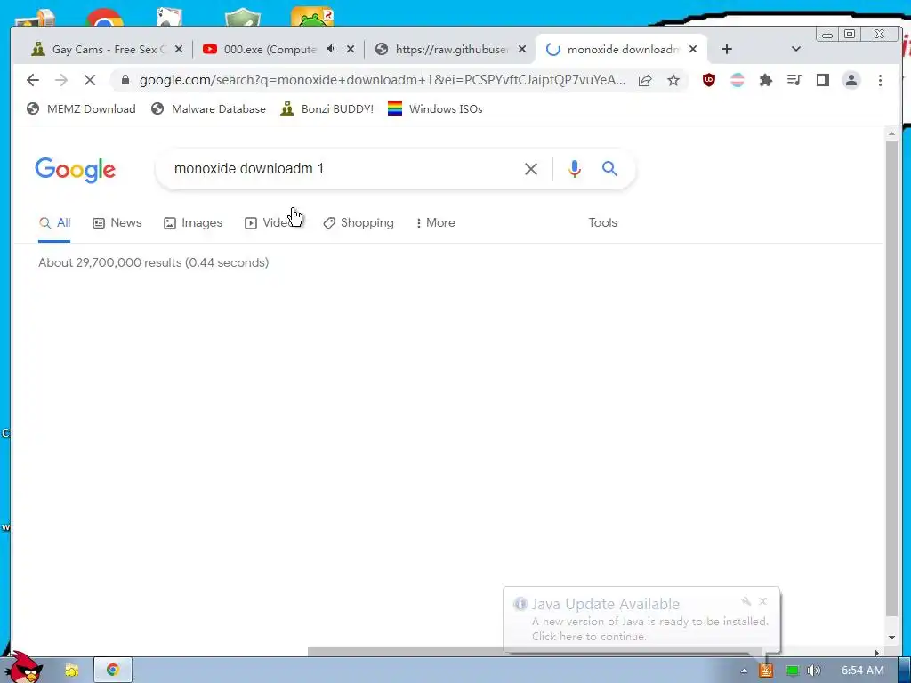
Task: Open the search Tools options
Action: point(602,223)
